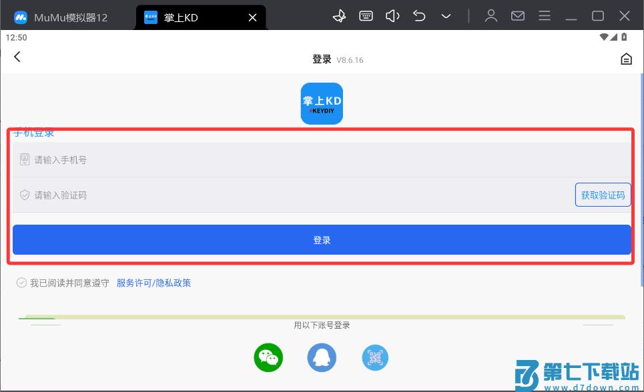Log in with the QQ penguin icon

coord(322,357)
